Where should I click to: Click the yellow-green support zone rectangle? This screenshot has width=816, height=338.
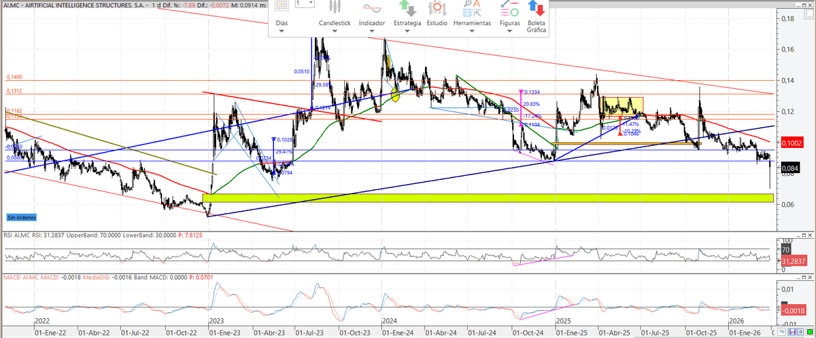[488, 198]
